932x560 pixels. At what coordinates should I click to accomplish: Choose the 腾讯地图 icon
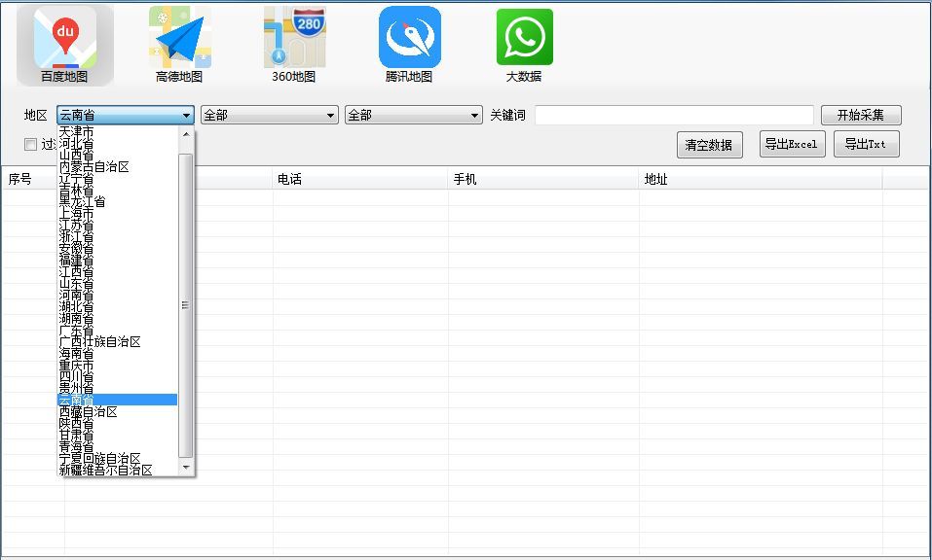pos(409,45)
